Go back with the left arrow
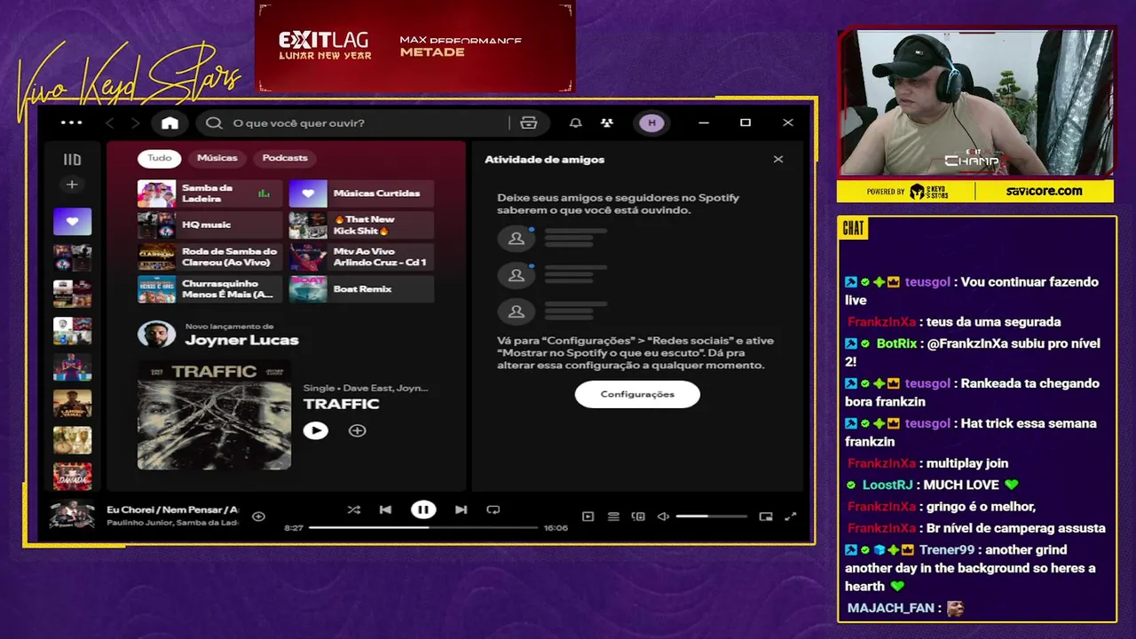This screenshot has width=1136, height=639. point(110,122)
